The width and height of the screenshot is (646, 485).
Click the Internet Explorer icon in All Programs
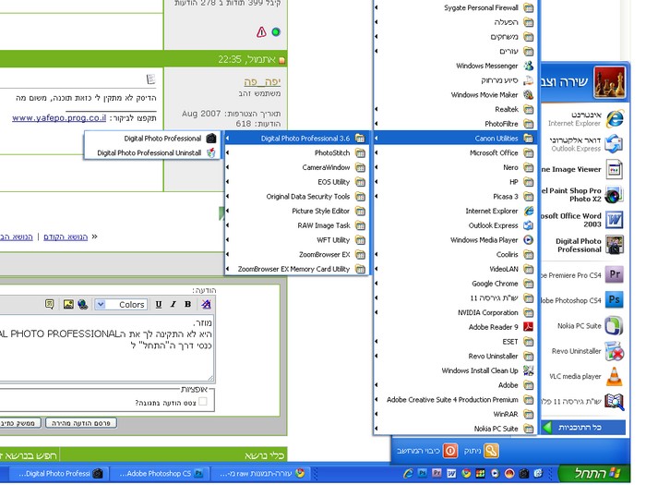(x=528, y=211)
